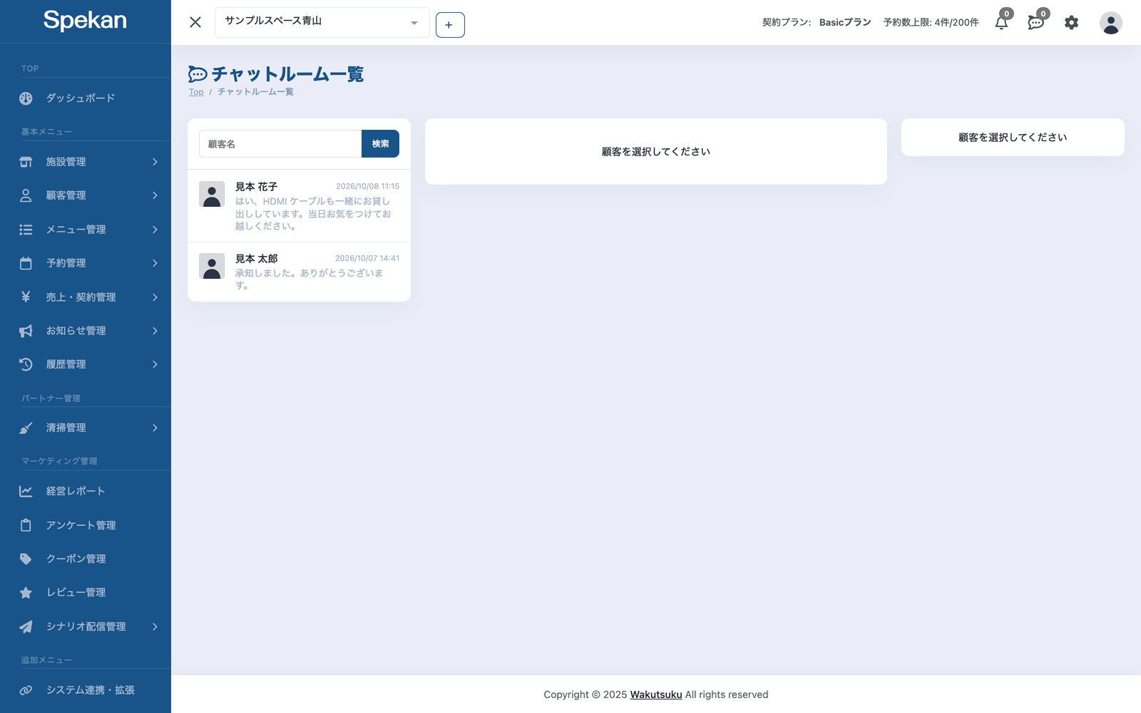Click the メニュー管理 list icon
Screen dimensions: 1141x713
(x=26, y=230)
